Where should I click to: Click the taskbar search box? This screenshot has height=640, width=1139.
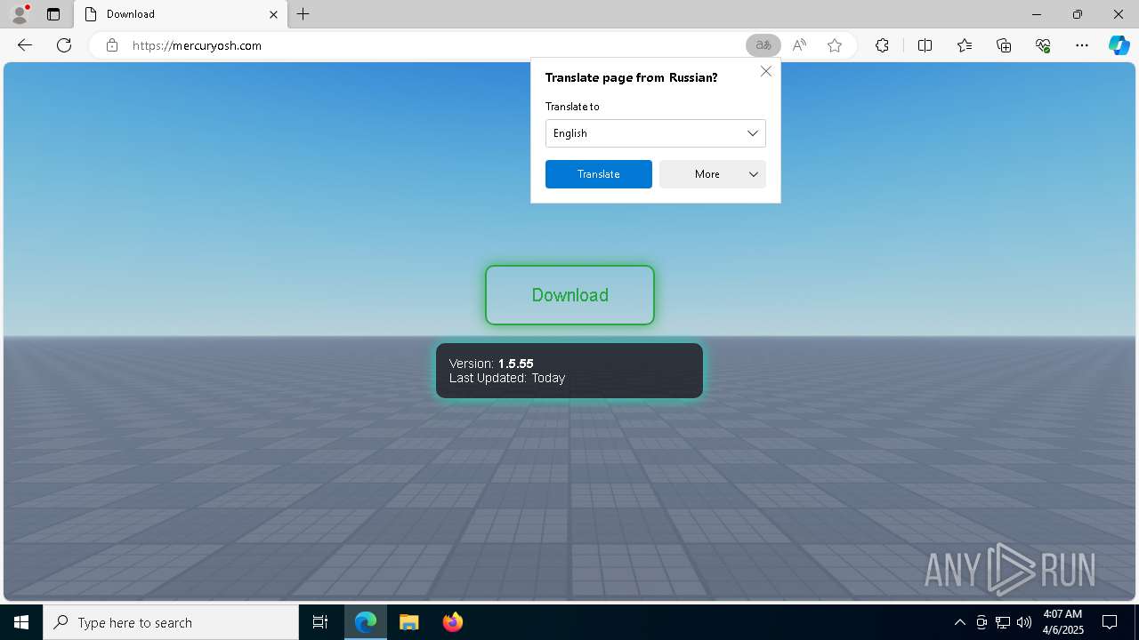click(x=171, y=622)
